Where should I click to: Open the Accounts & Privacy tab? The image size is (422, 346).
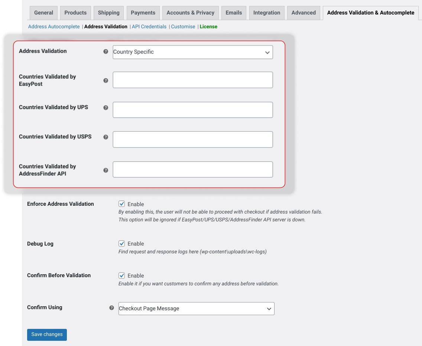click(x=190, y=13)
